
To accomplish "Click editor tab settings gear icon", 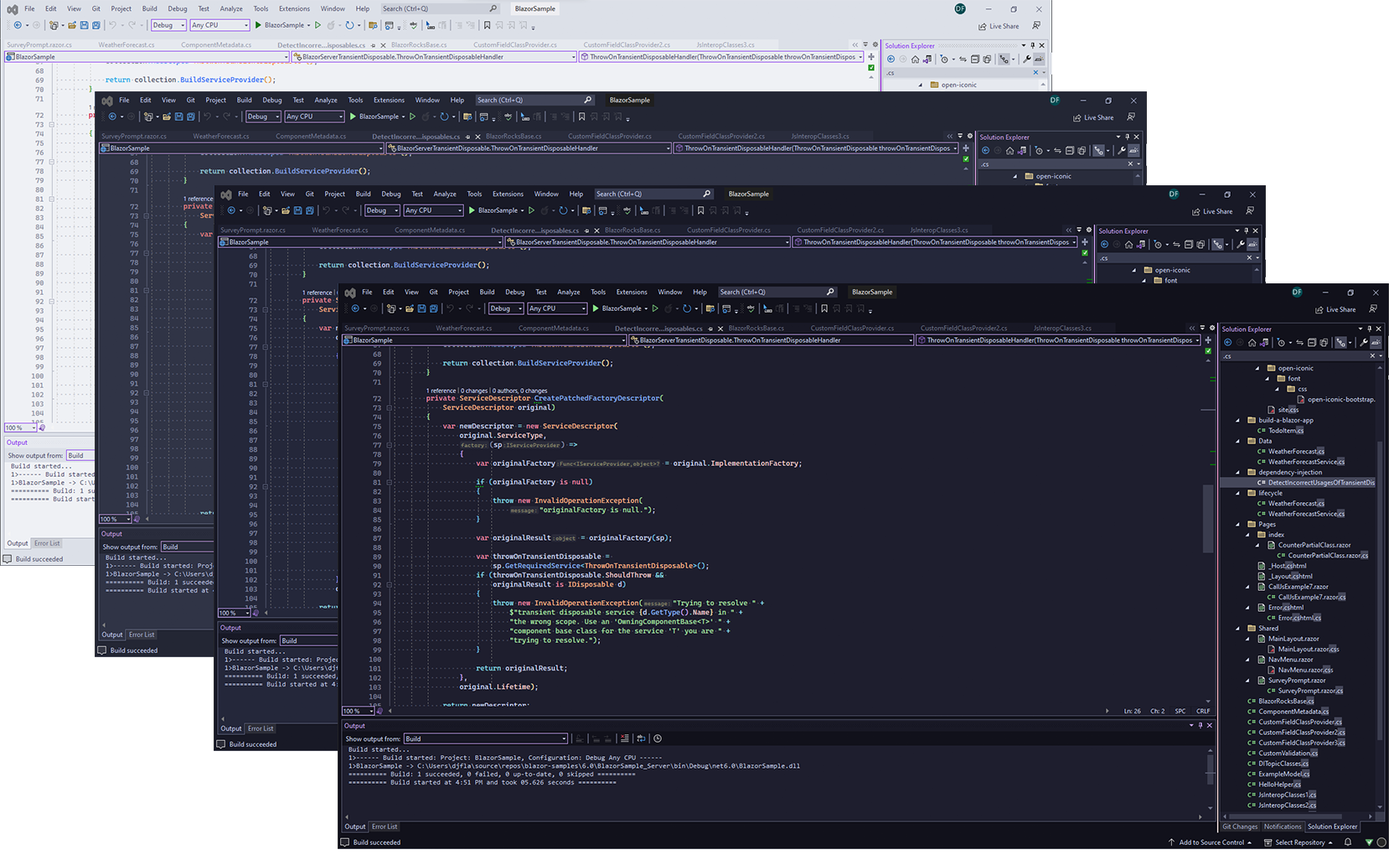I will (x=1211, y=328).
